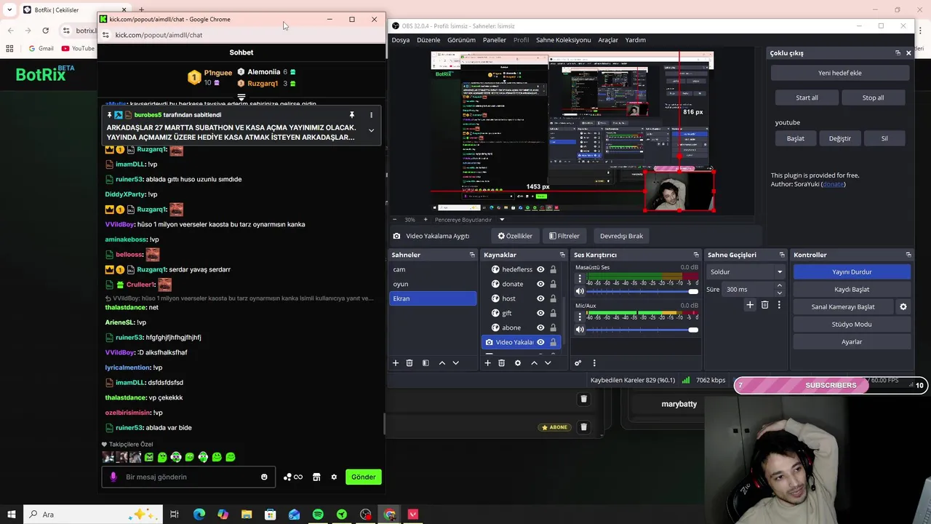This screenshot has width=931, height=524.
Task: Mute the Mic/Aux speaker
Action: pyautogui.click(x=580, y=329)
